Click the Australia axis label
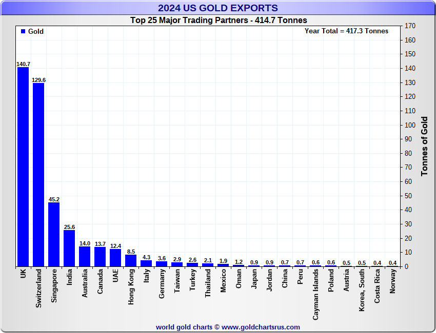 (x=85, y=283)
